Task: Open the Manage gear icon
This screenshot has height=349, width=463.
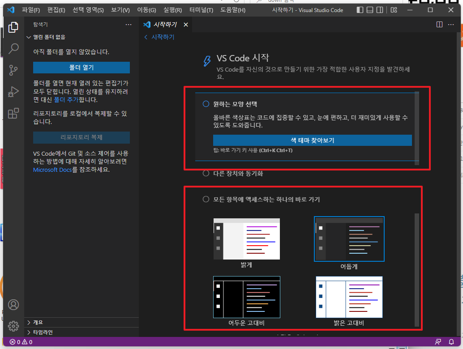Action: (13, 326)
